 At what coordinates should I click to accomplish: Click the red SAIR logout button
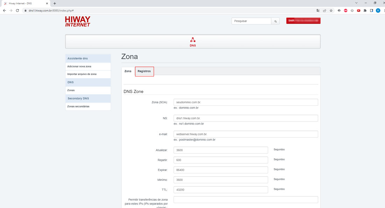point(303,21)
